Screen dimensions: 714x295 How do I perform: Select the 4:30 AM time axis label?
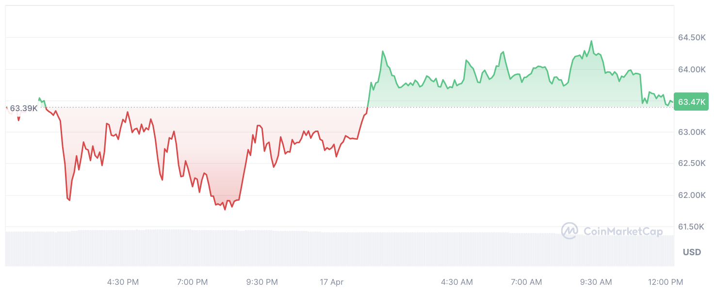click(x=457, y=282)
